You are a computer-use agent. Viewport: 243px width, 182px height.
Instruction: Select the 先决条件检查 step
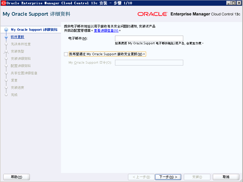[x=21, y=44]
